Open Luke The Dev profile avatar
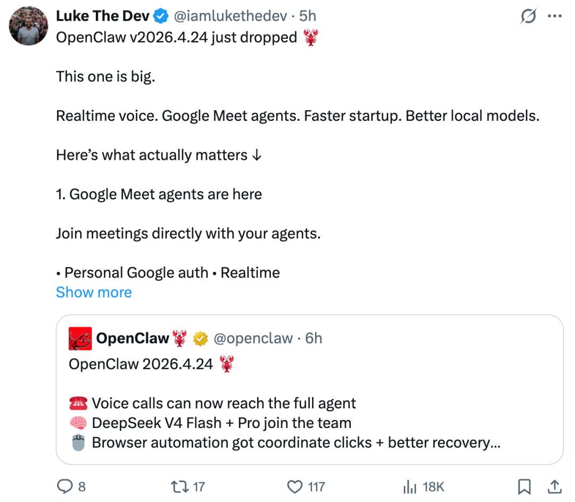This screenshot has width=575, height=502. pyautogui.click(x=29, y=26)
